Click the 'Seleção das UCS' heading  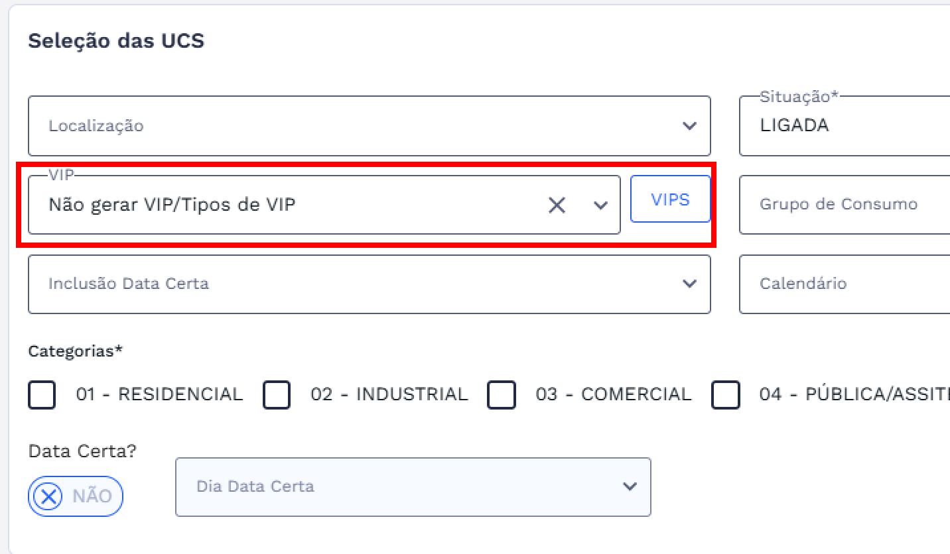pyautogui.click(x=116, y=41)
